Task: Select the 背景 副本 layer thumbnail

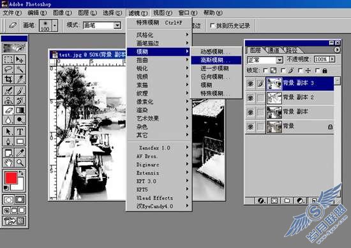Action: (x=274, y=112)
